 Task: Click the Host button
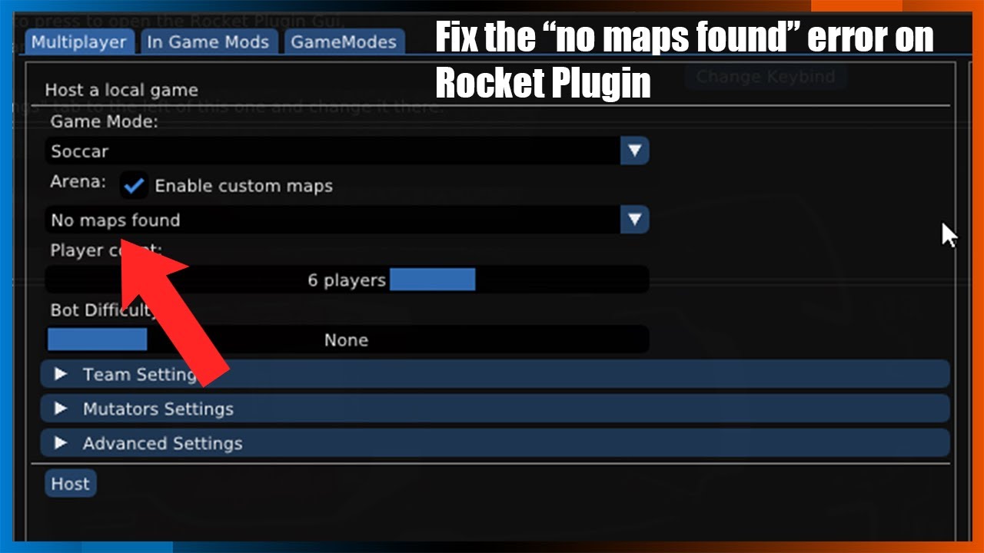tap(71, 484)
